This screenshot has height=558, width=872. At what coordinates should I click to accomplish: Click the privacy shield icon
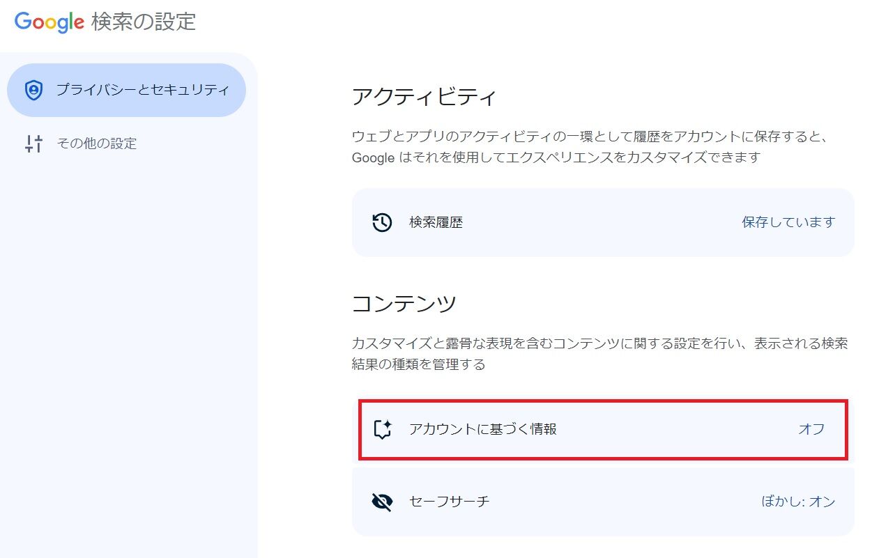click(33, 90)
